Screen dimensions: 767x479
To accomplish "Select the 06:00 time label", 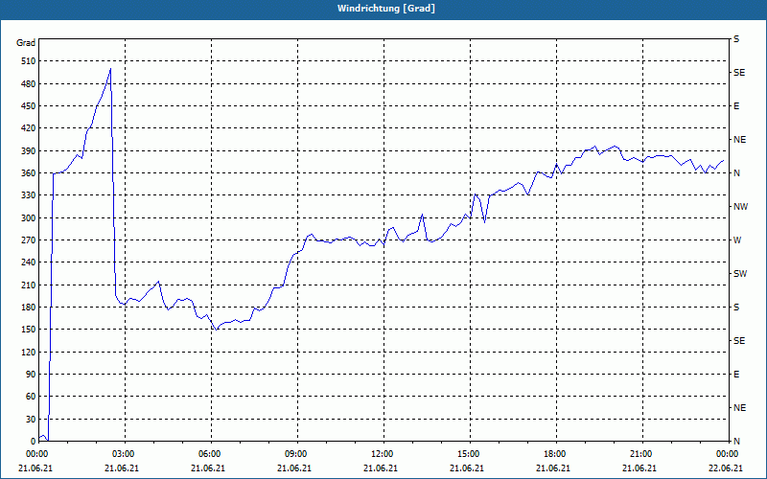I will pyautogui.click(x=208, y=454).
